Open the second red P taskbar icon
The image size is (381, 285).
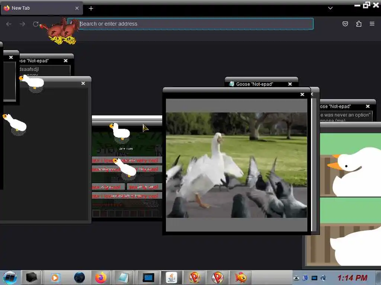click(x=217, y=278)
